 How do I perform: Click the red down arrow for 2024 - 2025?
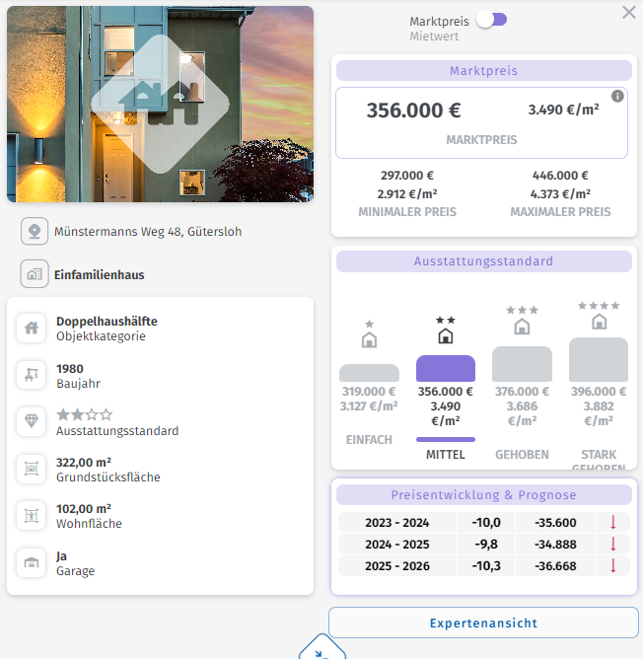click(613, 544)
